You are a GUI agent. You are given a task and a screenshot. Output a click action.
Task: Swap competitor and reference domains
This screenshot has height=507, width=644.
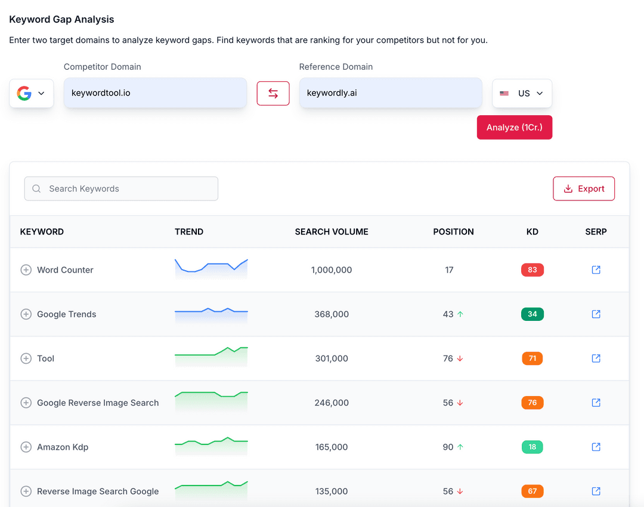tap(273, 93)
